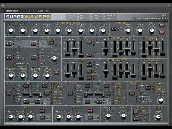Select VELOCITY source LED in Modulation
Viewport: 172px width, 129px height.
click(137, 94)
